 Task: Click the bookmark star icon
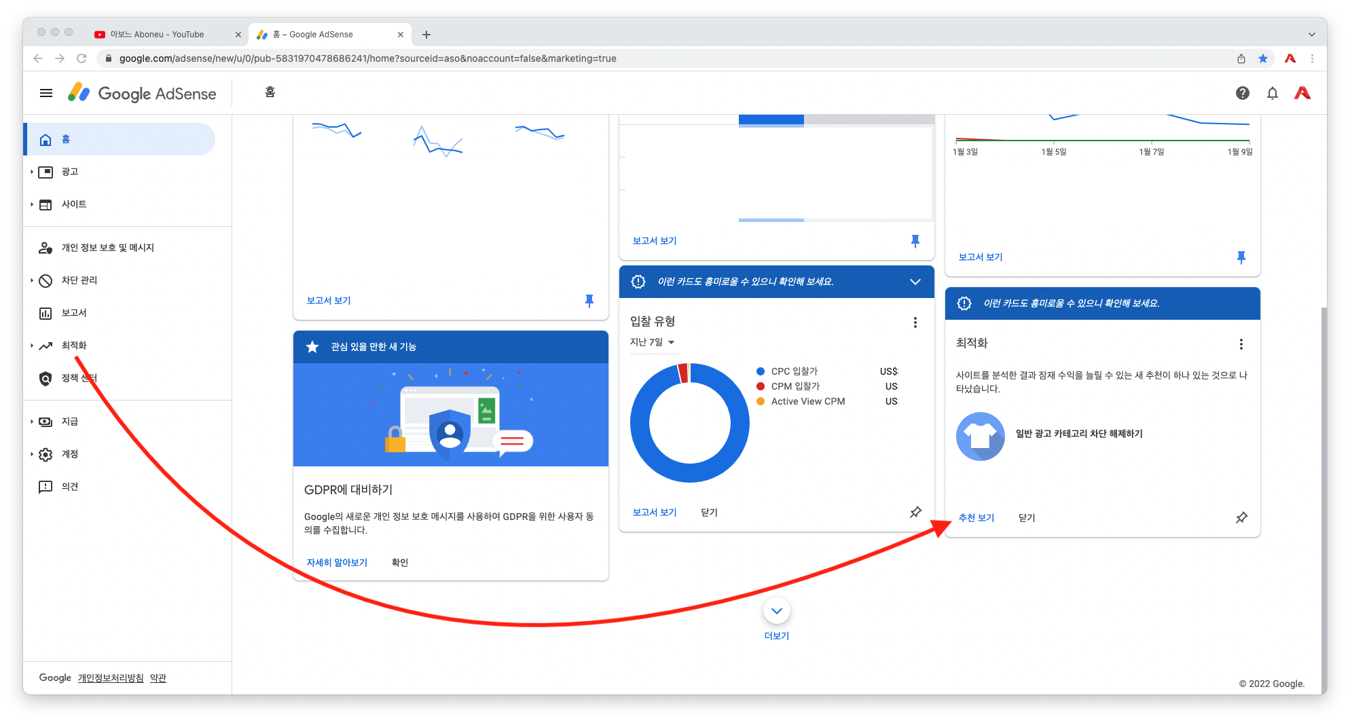1263,58
